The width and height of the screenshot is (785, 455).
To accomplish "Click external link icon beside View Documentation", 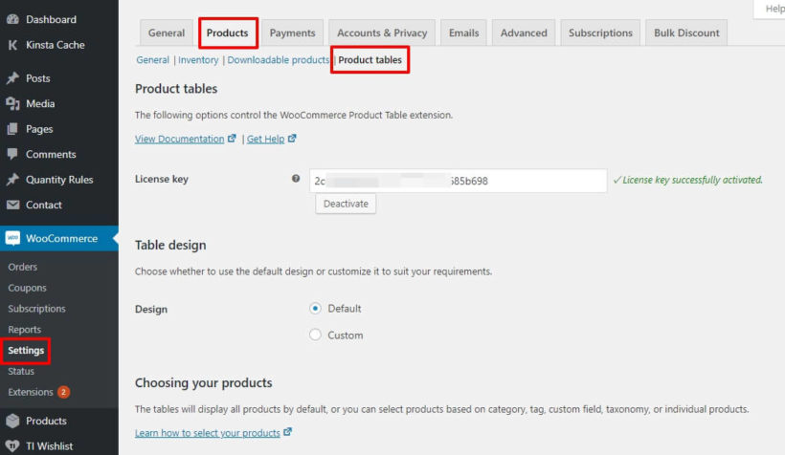I will click(x=232, y=139).
